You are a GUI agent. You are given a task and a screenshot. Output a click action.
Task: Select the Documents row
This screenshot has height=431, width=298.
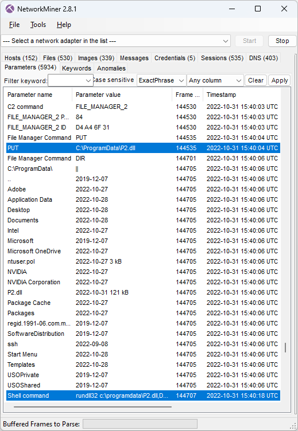(143, 220)
